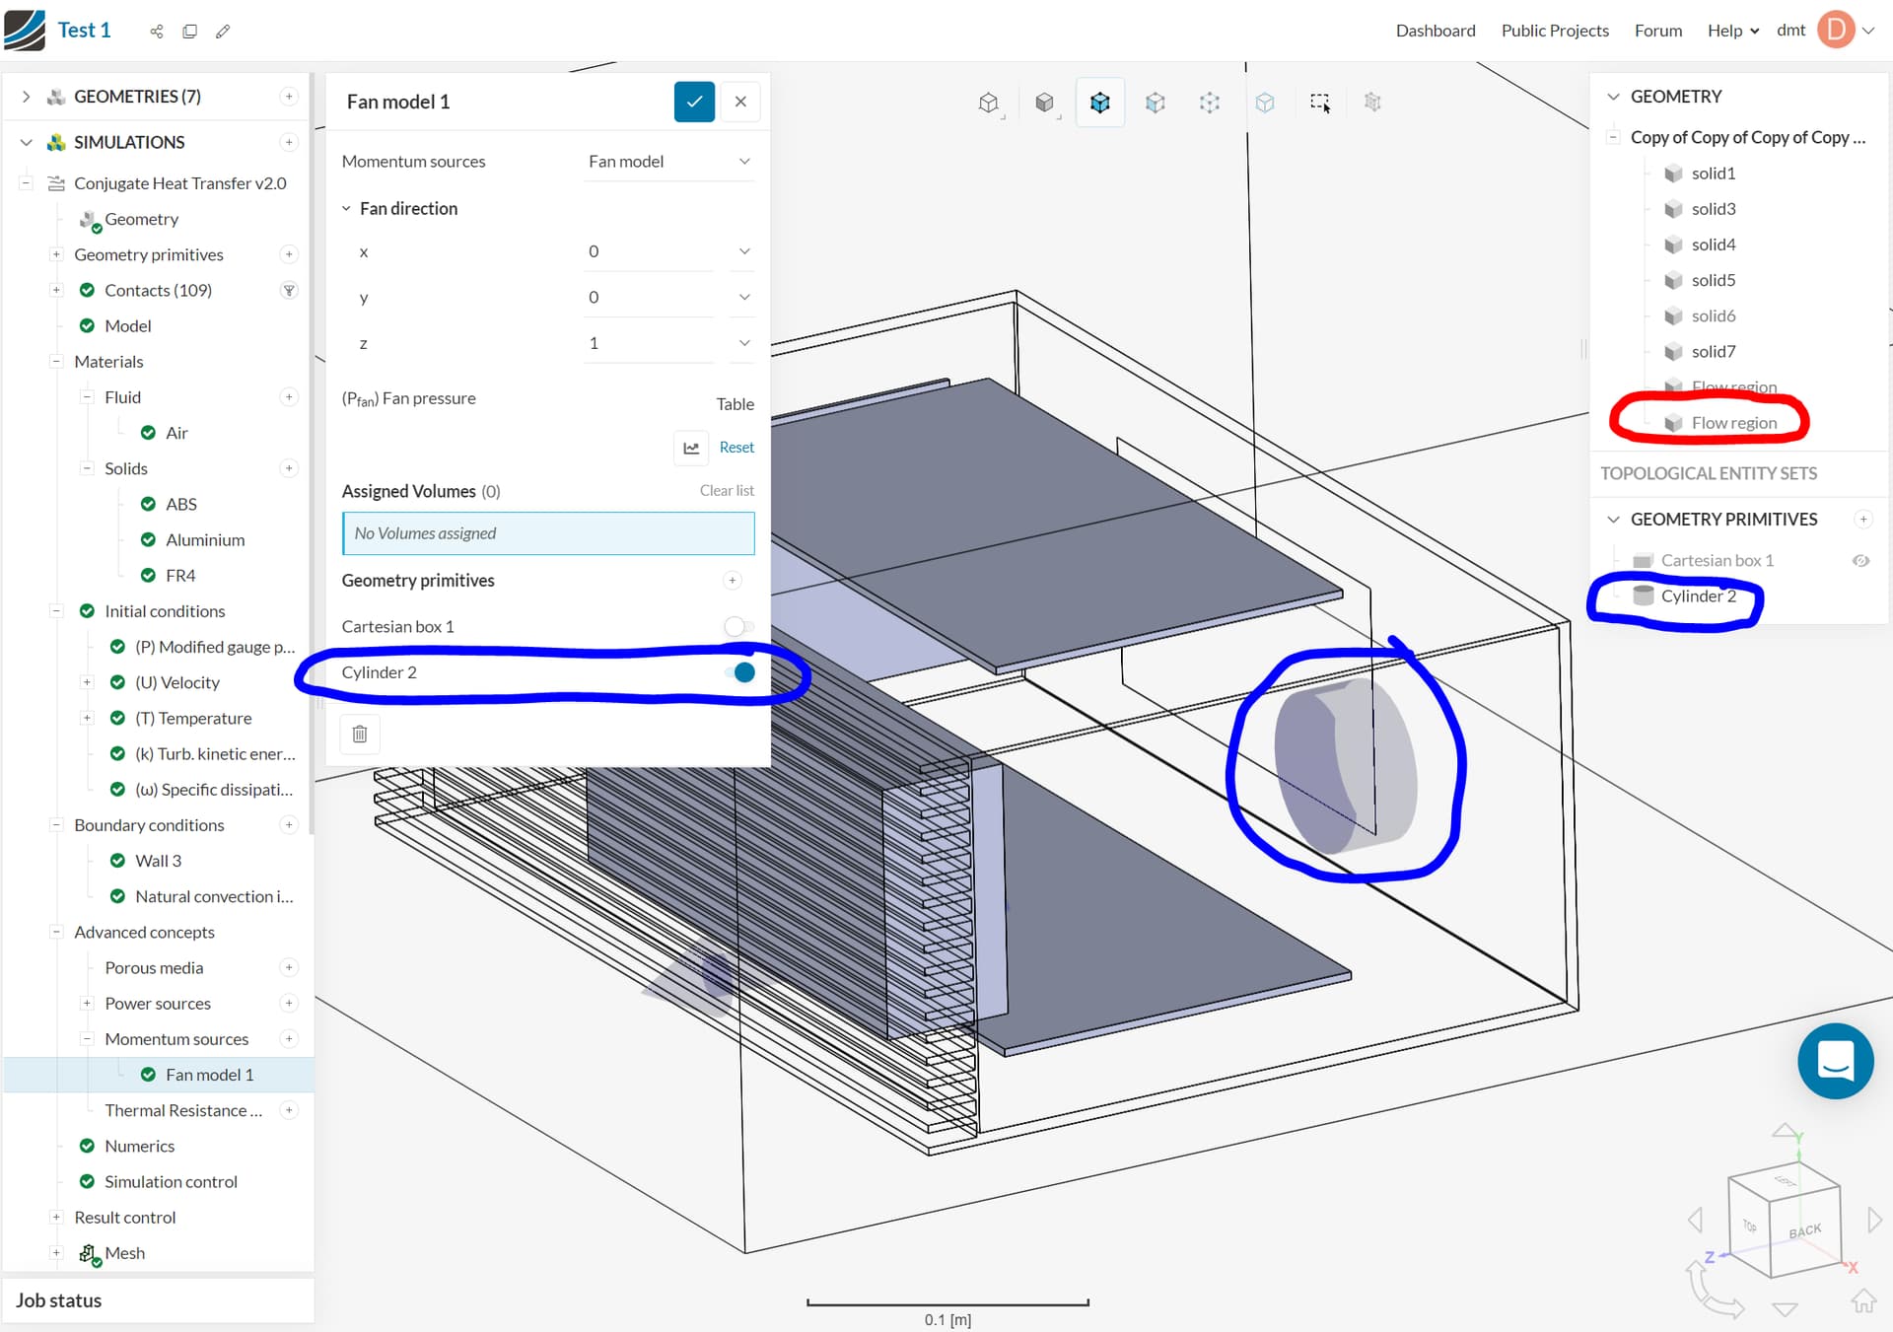Open the Momentum sources Fan model dropdown
This screenshot has width=1893, height=1332.
(x=669, y=162)
